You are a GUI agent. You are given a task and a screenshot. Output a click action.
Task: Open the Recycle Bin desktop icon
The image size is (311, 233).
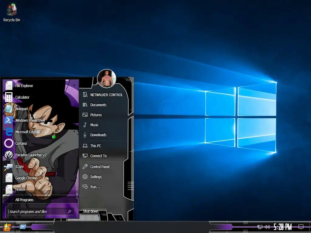coord(12,12)
